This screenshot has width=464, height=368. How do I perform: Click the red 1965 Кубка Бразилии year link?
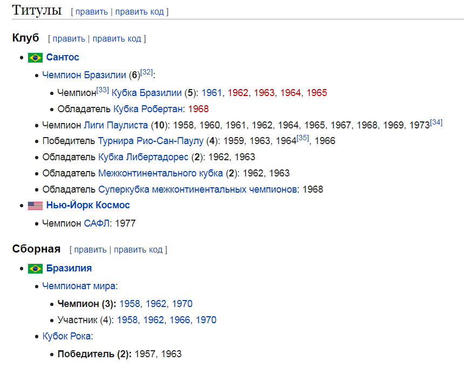(317, 93)
